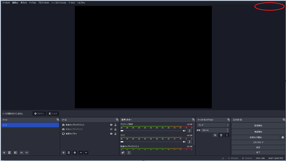Remove selected scene with trash icon
This screenshot has height=161, width=286.
[9, 153]
